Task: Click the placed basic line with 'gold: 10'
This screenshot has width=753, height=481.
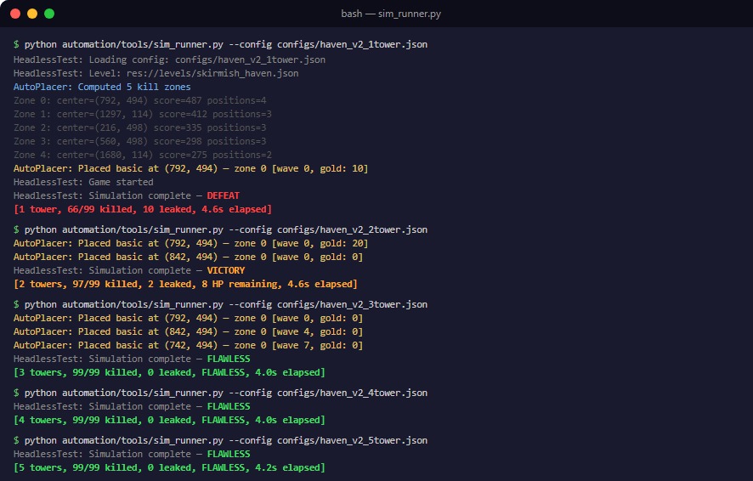Action: coord(190,168)
